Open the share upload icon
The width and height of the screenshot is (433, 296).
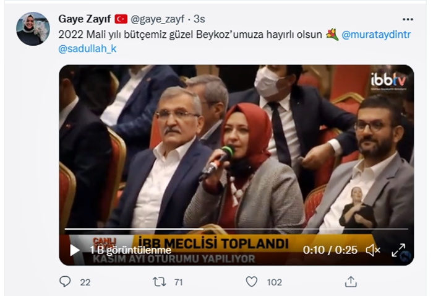pyautogui.click(x=351, y=282)
